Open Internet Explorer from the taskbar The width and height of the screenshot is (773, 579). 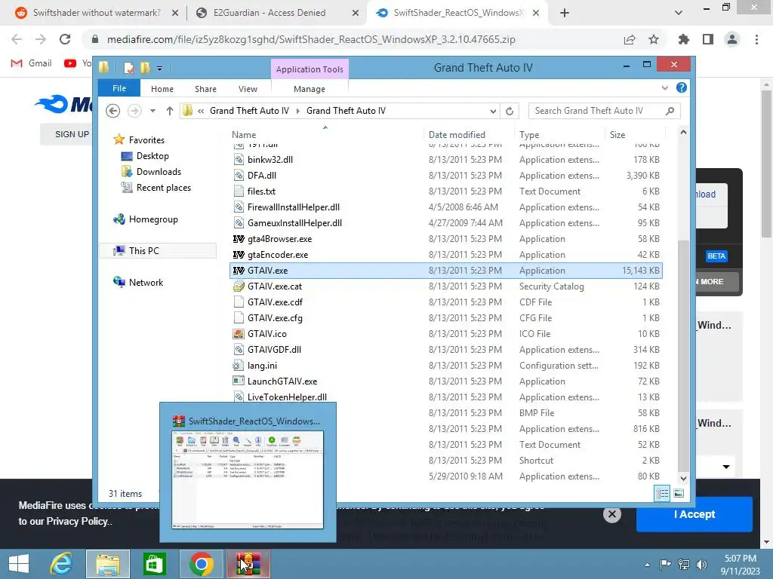[x=62, y=564]
